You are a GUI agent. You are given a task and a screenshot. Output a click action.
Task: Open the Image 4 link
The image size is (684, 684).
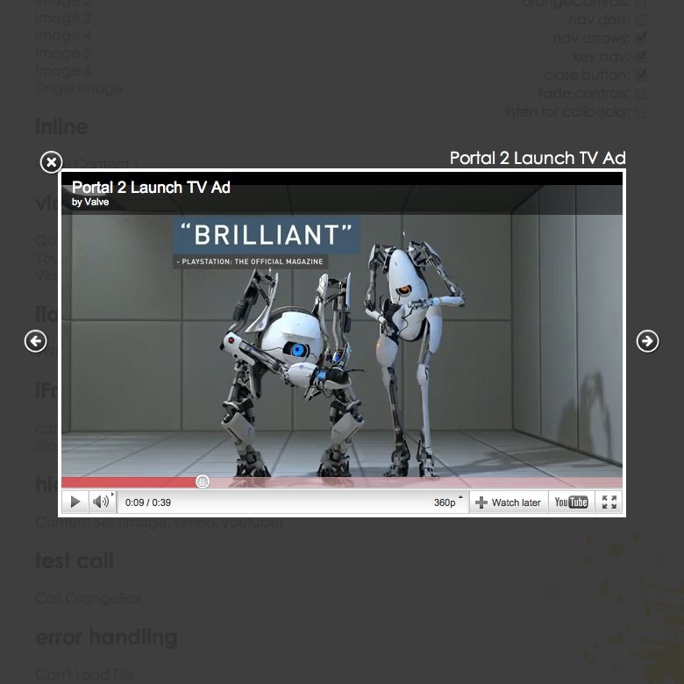[63, 35]
